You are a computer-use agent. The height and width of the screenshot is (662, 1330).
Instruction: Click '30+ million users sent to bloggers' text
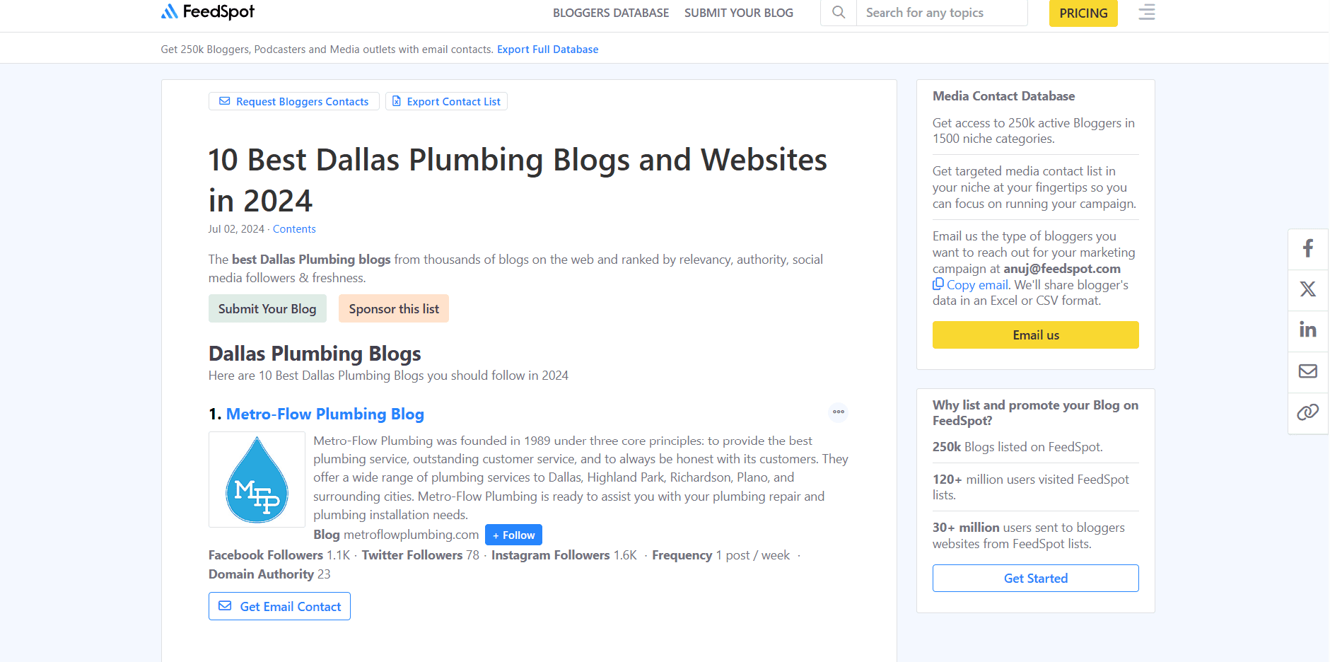(x=1029, y=535)
